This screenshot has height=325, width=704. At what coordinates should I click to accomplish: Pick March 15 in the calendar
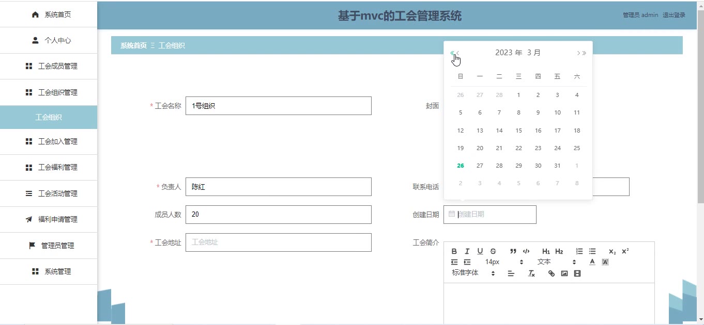(x=518, y=131)
